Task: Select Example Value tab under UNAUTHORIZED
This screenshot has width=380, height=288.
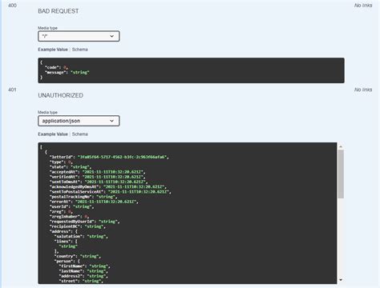Action: tap(53, 134)
